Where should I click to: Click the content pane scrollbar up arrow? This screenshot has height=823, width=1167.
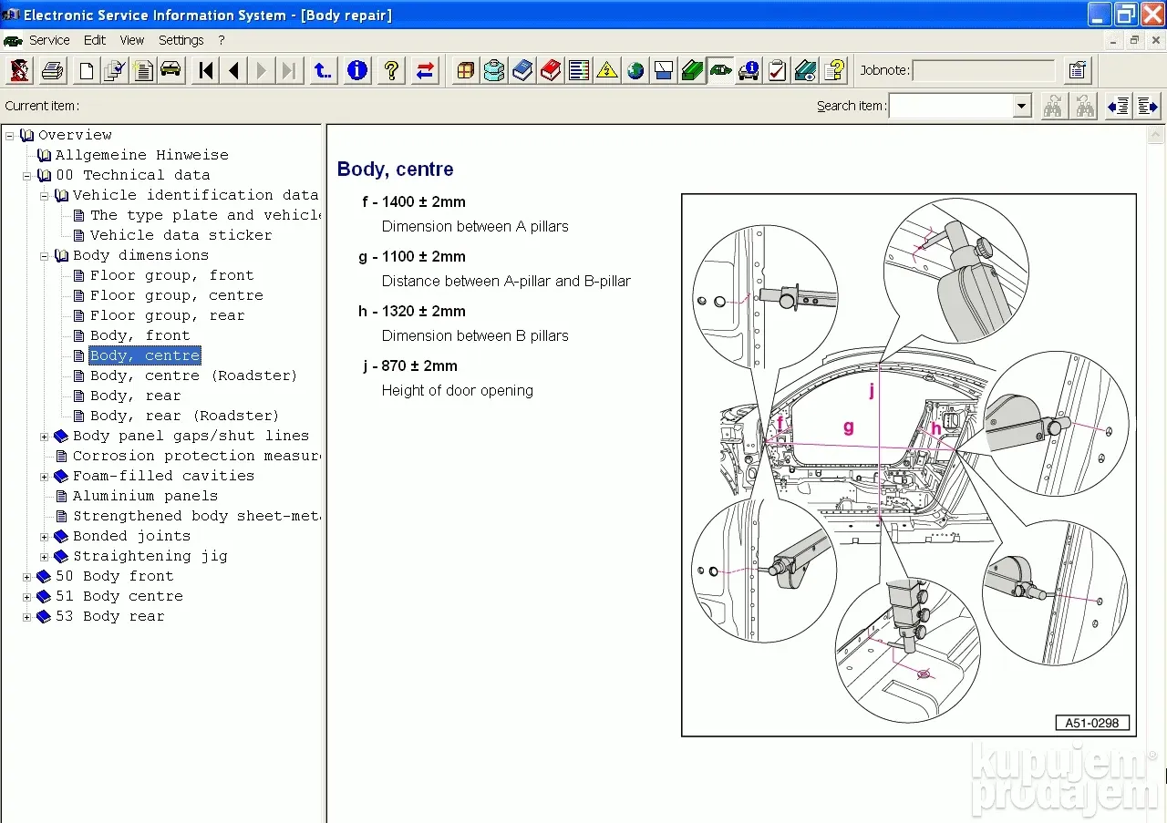1157,135
